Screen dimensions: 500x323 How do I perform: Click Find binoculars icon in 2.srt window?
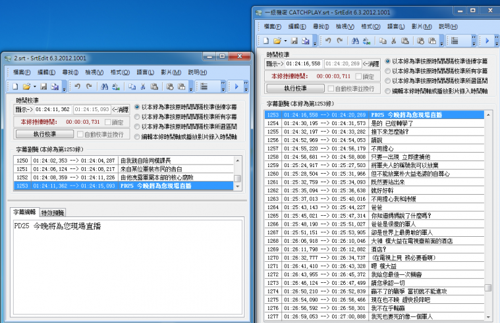104,86
